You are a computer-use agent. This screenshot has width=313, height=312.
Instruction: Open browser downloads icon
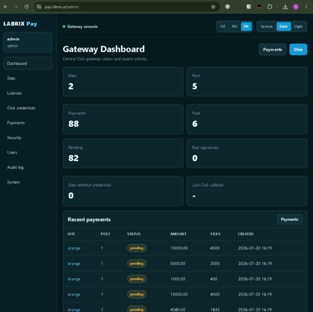tap(285, 7)
